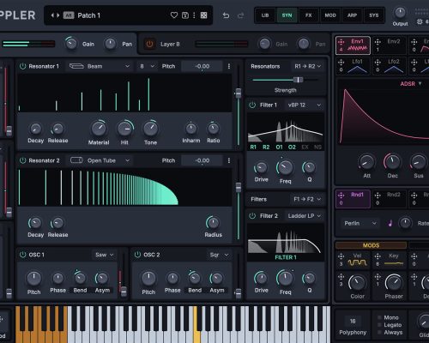Switch to the LIB tab

coord(265,15)
